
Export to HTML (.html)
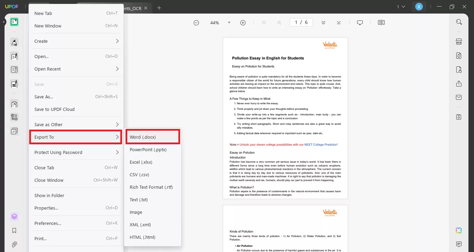(153, 237)
